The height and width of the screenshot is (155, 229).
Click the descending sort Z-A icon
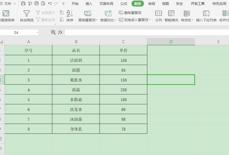click(62, 19)
